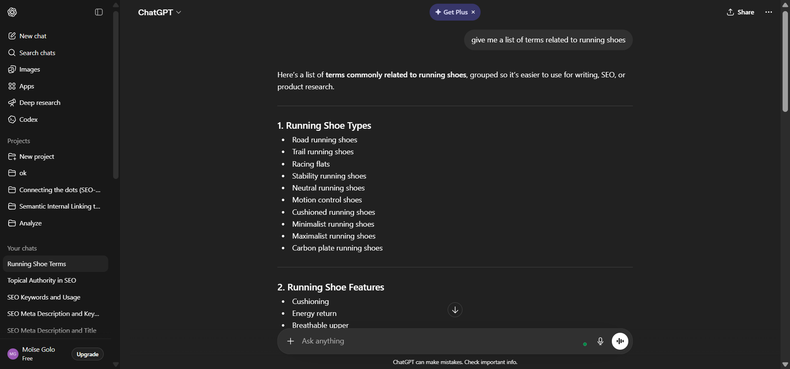Click the Projects section header
The height and width of the screenshot is (369, 790).
[19, 141]
